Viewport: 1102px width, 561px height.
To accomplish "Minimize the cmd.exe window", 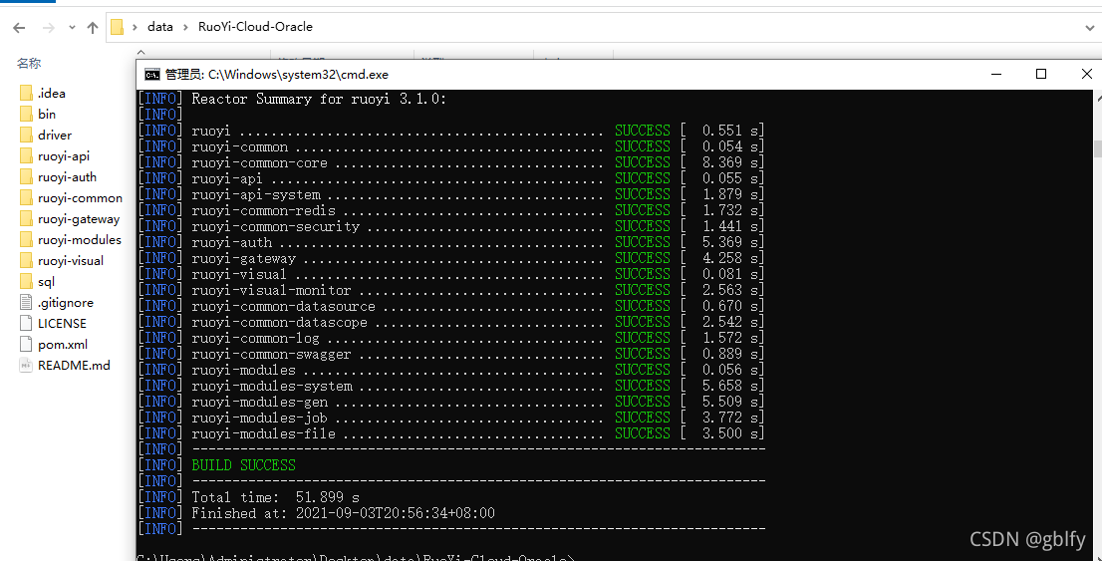I will point(995,74).
